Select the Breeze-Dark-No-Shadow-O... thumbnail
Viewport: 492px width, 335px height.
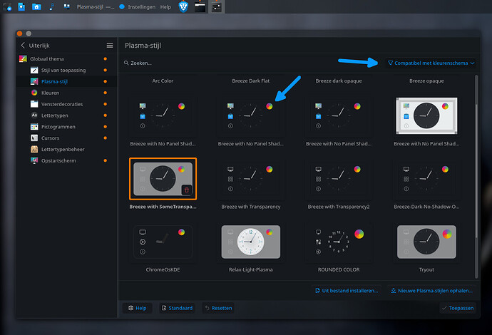(x=426, y=179)
